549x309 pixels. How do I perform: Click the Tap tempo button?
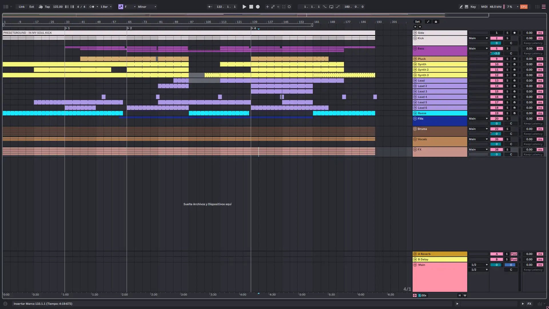click(x=47, y=7)
